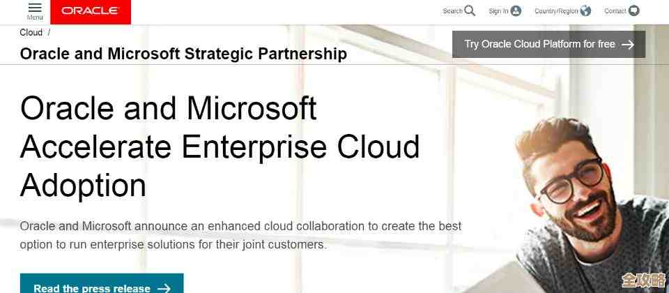The height and width of the screenshot is (293, 669).
Task: Click the Accelerate Enterprise Cloud Adoption headline
Action: (220, 147)
